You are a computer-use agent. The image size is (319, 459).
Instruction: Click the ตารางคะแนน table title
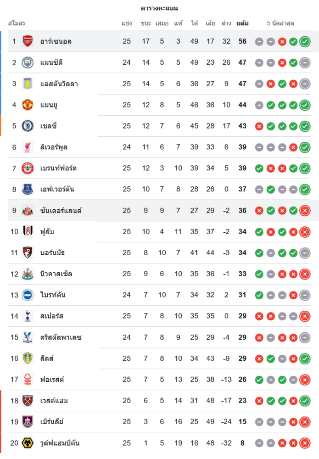(x=159, y=8)
